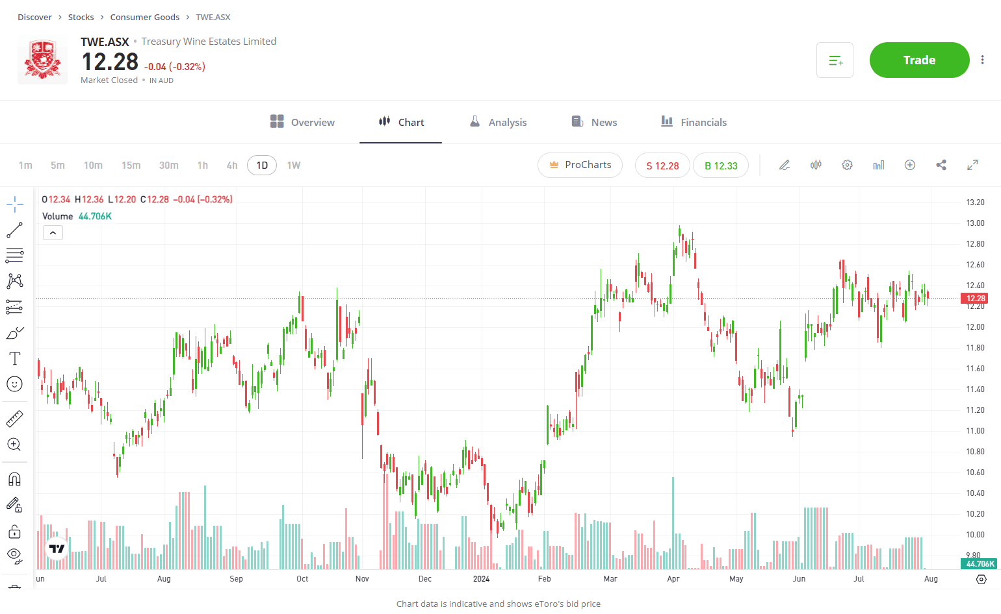Select the brush drawing tool
This screenshot has height=614, width=1001.
pos(15,332)
